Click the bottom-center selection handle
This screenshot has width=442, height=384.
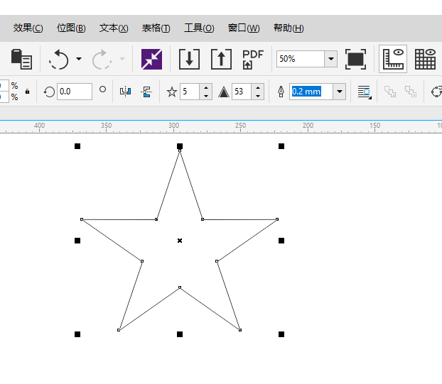(x=180, y=334)
